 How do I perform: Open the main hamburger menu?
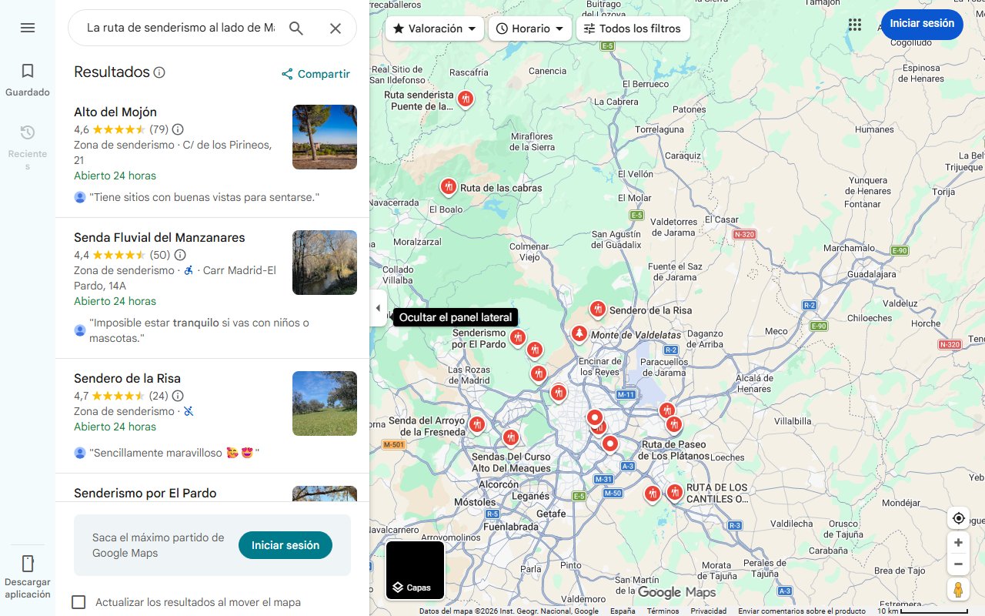pos(28,28)
